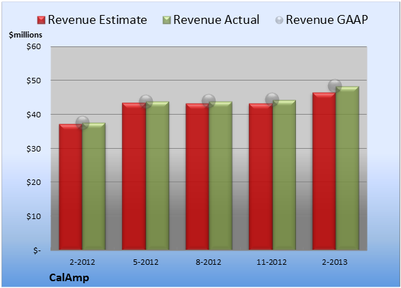Select the Revenue Actual legend label
Screen dimensions: 401x288
216,20
